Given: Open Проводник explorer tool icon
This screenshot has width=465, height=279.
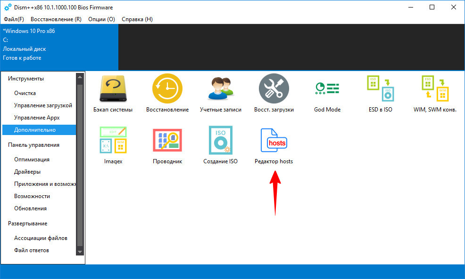Looking at the screenshot, I should 167,140.
